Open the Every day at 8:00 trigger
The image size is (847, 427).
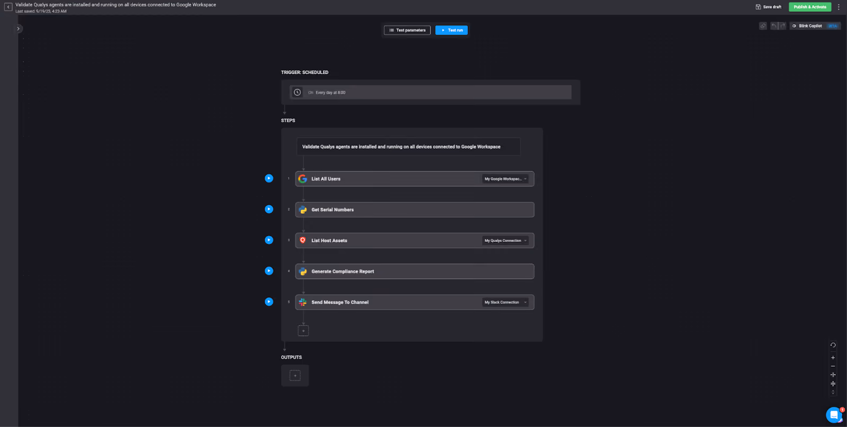(430, 92)
